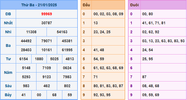Screen dimensions: 187x100
Task: Select number 68 in the Bảy row
Action: click(x=54, y=95)
